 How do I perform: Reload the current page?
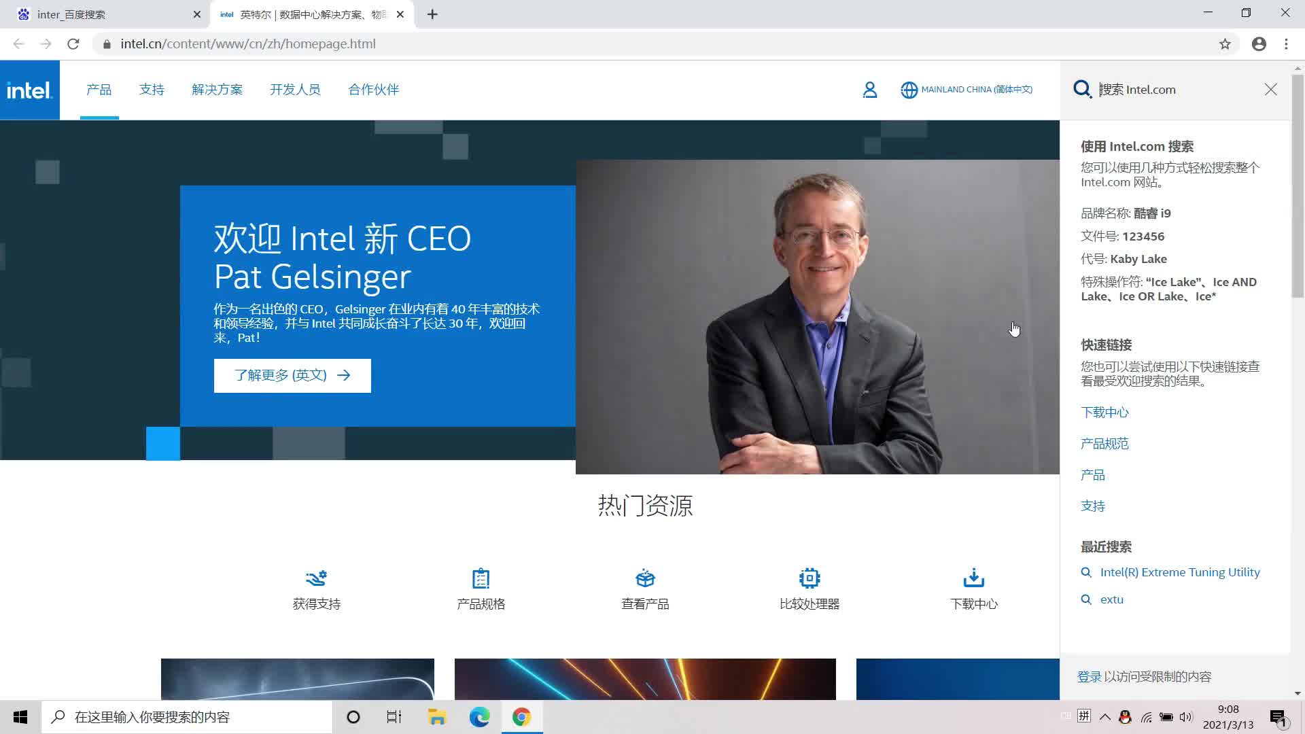73,44
